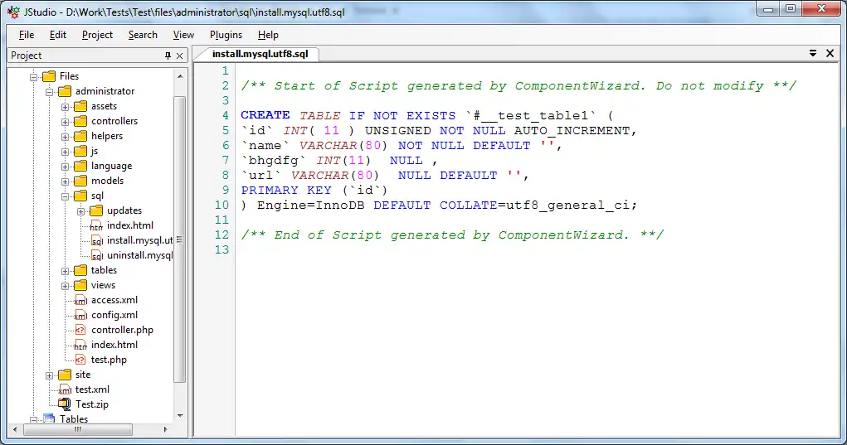Open the editor tab list dropdown arrow
Image resolution: width=847 pixels, height=445 pixels.
[813, 53]
